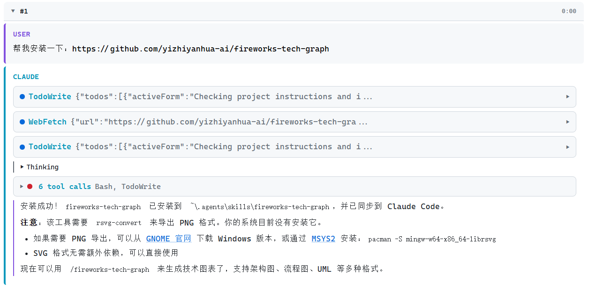The width and height of the screenshot is (596, 298).
Task: Click the 'Bash, TodoWrite' summary text
Action: tap(128, 187)
